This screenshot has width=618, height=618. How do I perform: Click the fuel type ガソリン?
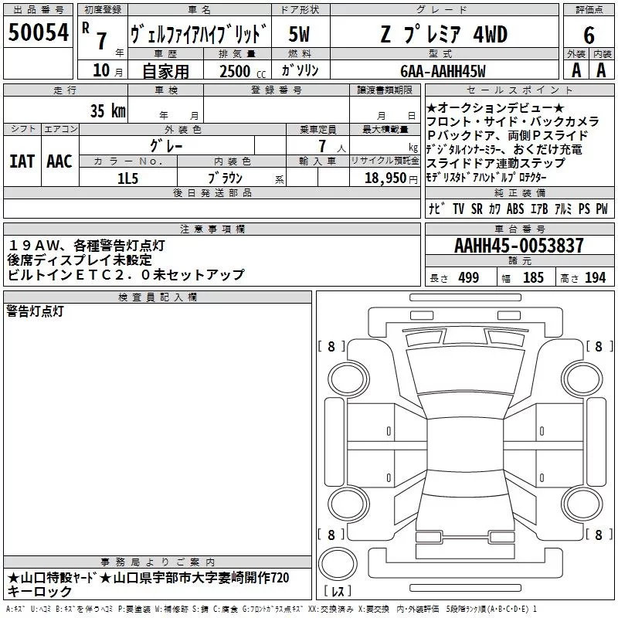(300, 70)
